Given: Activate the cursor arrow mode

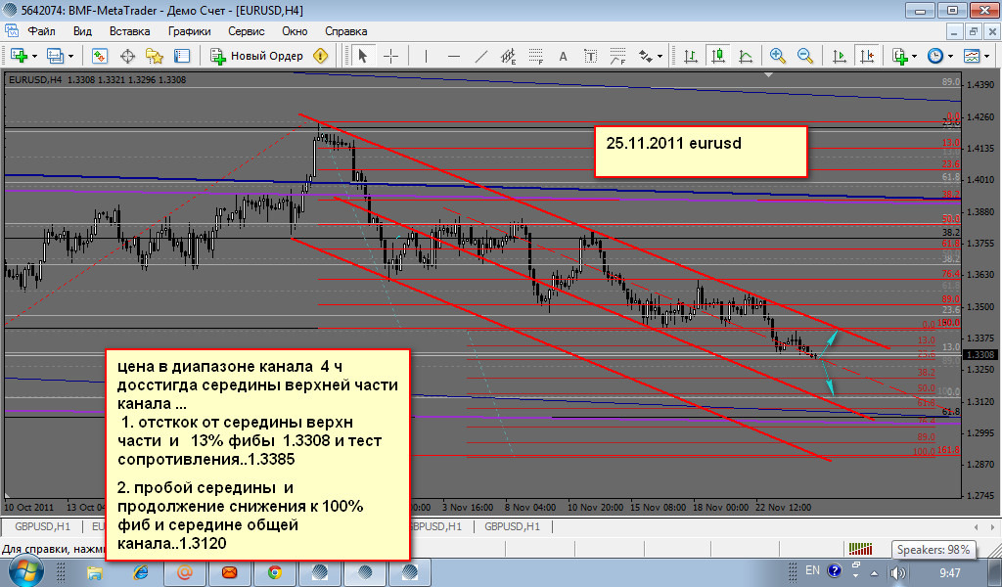Looking at the screenshot, I should (x=362, y=56).
